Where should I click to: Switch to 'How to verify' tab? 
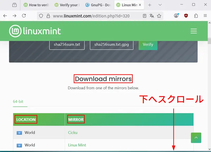pos(36,5)
